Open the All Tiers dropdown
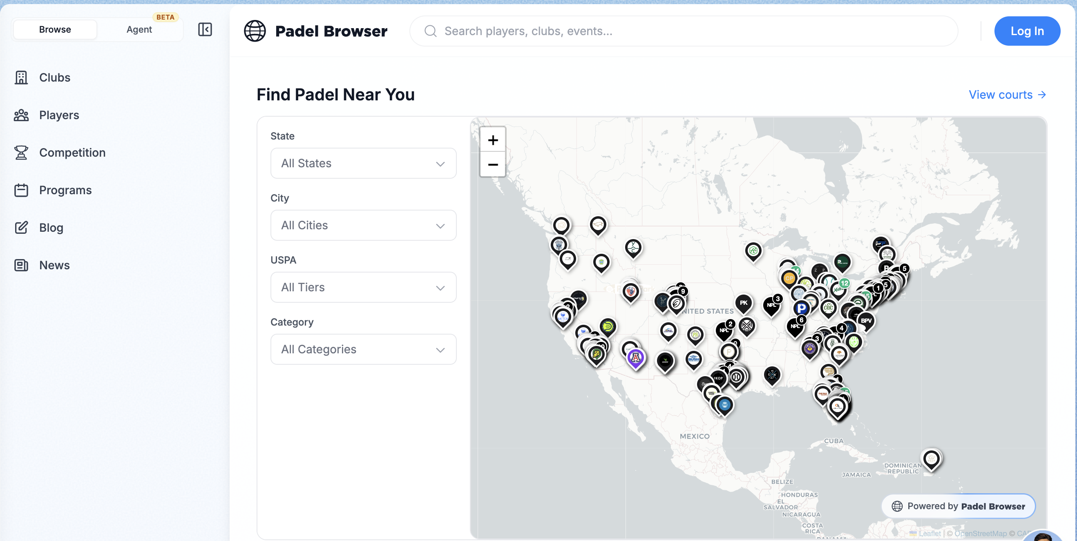1077x541 pixels. [363, 288]
